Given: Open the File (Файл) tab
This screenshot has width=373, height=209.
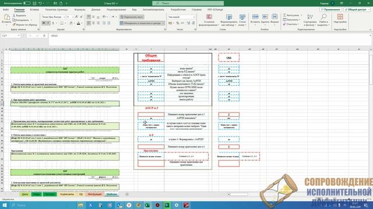Looking at the screenshot, I should tap(6, 10).
